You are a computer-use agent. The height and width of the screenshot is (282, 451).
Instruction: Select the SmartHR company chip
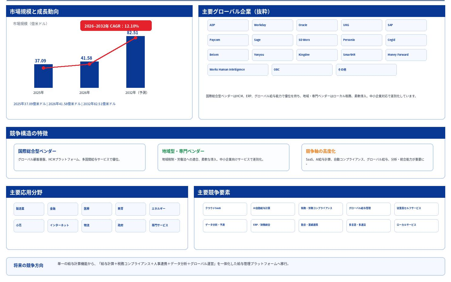click(361, 55)
